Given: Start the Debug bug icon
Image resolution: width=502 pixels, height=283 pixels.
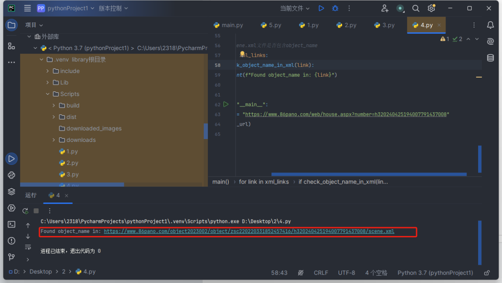Looking at the screenshot, I should (335, 8).
